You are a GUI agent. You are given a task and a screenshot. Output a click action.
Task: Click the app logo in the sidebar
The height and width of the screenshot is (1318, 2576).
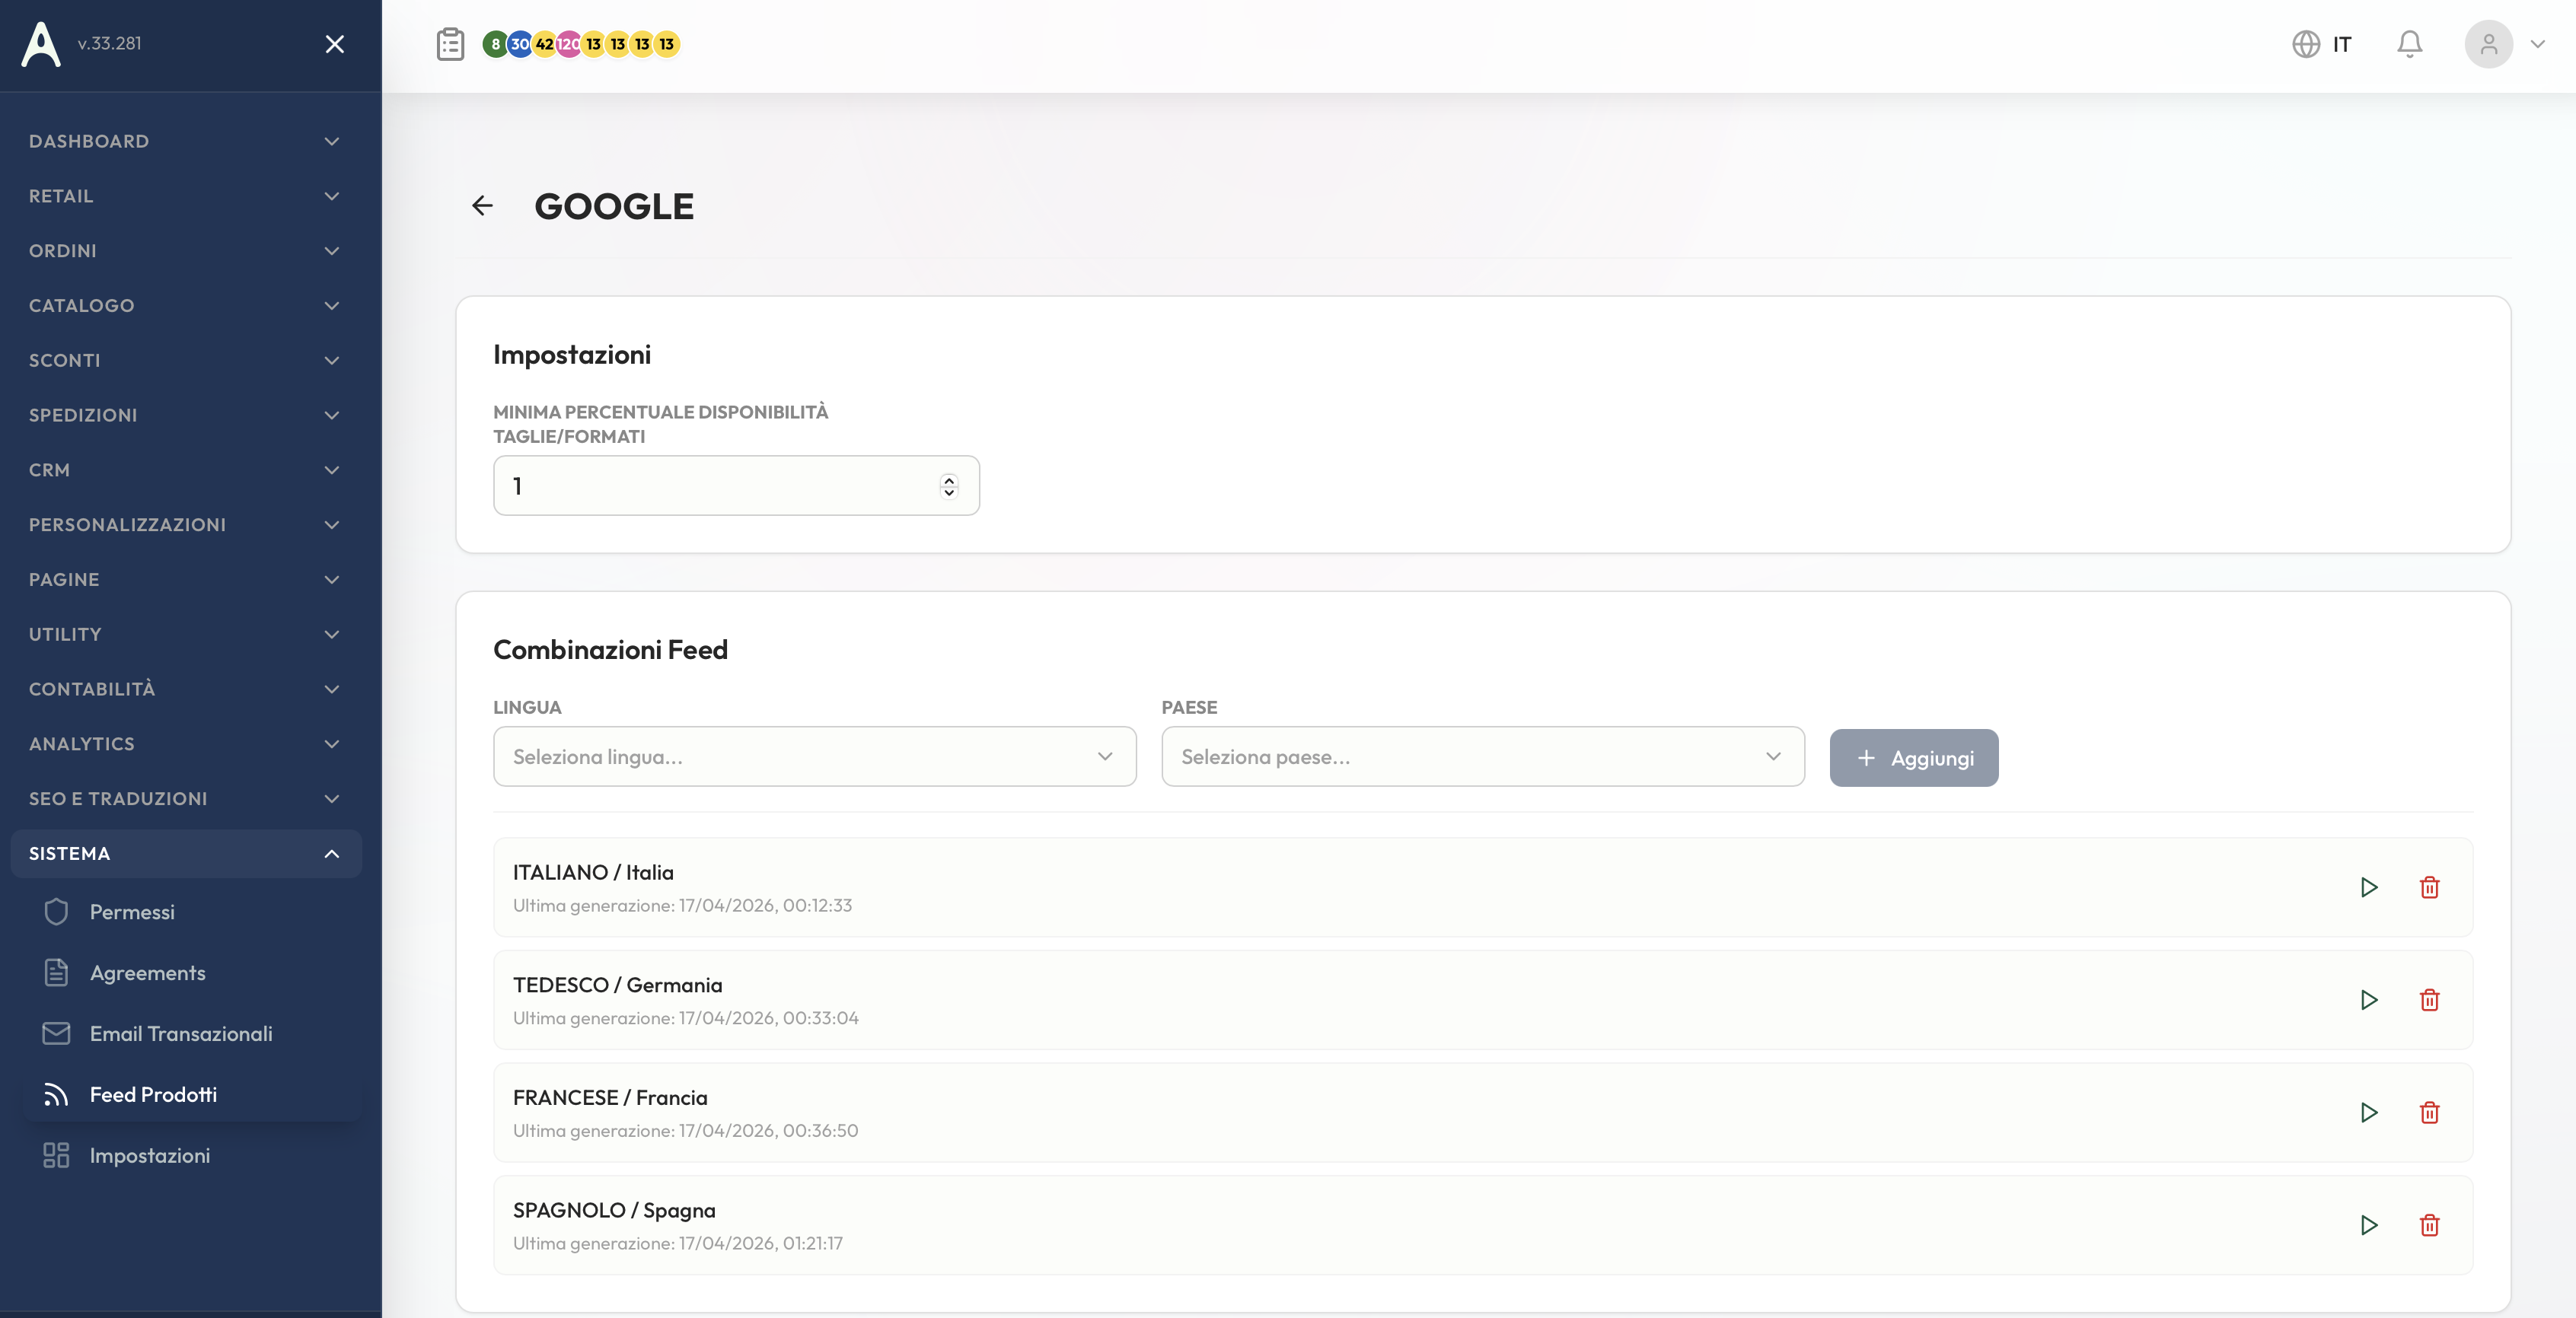click(x=41, y=44)
